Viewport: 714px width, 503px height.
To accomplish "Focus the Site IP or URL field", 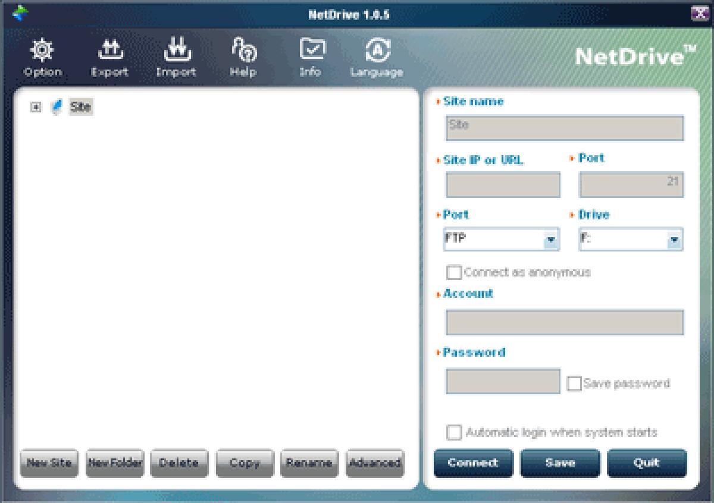I will click(x=503, y=185).
